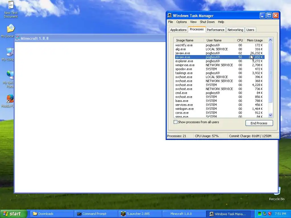Click the Minecraft 1.8.8 window title bar
291x218 pixels.
(x=90, y=38)
